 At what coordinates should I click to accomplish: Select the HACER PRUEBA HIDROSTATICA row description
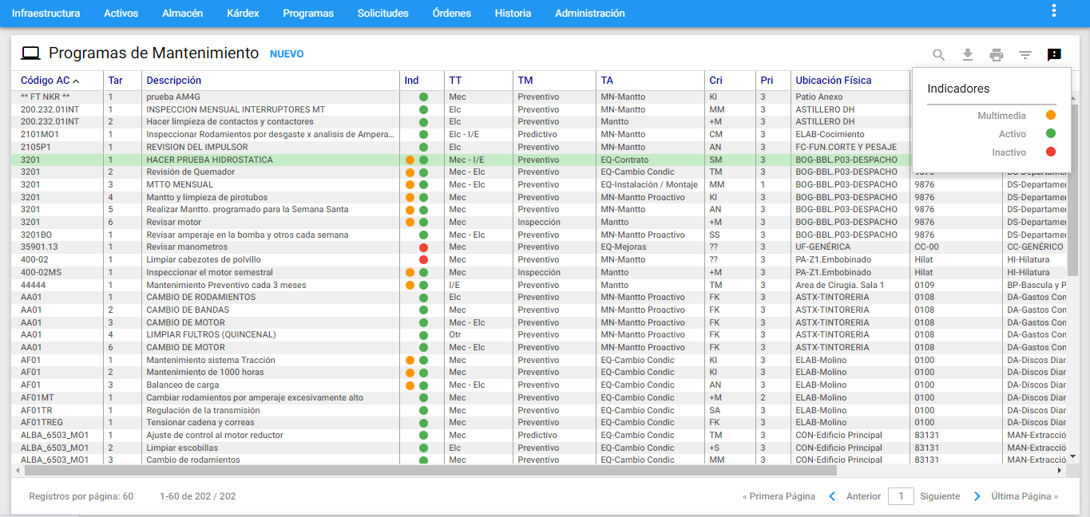tap(209, 160)
